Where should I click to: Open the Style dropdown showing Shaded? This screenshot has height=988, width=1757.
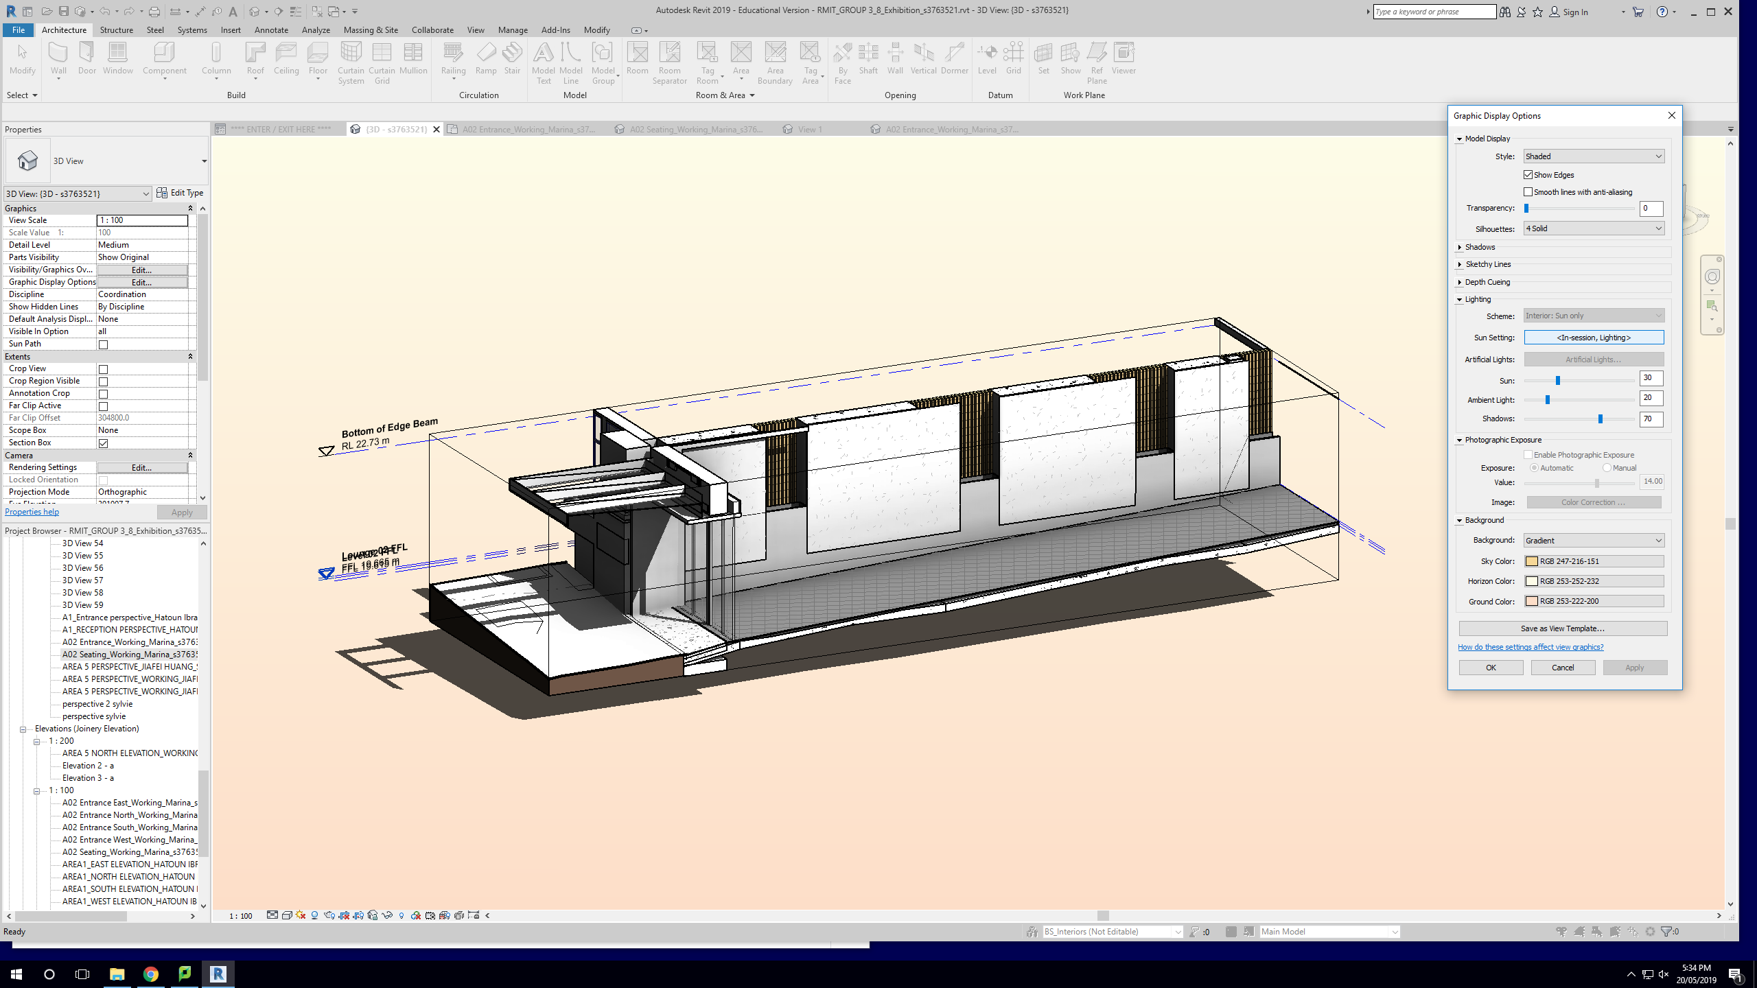[1593, 156]
